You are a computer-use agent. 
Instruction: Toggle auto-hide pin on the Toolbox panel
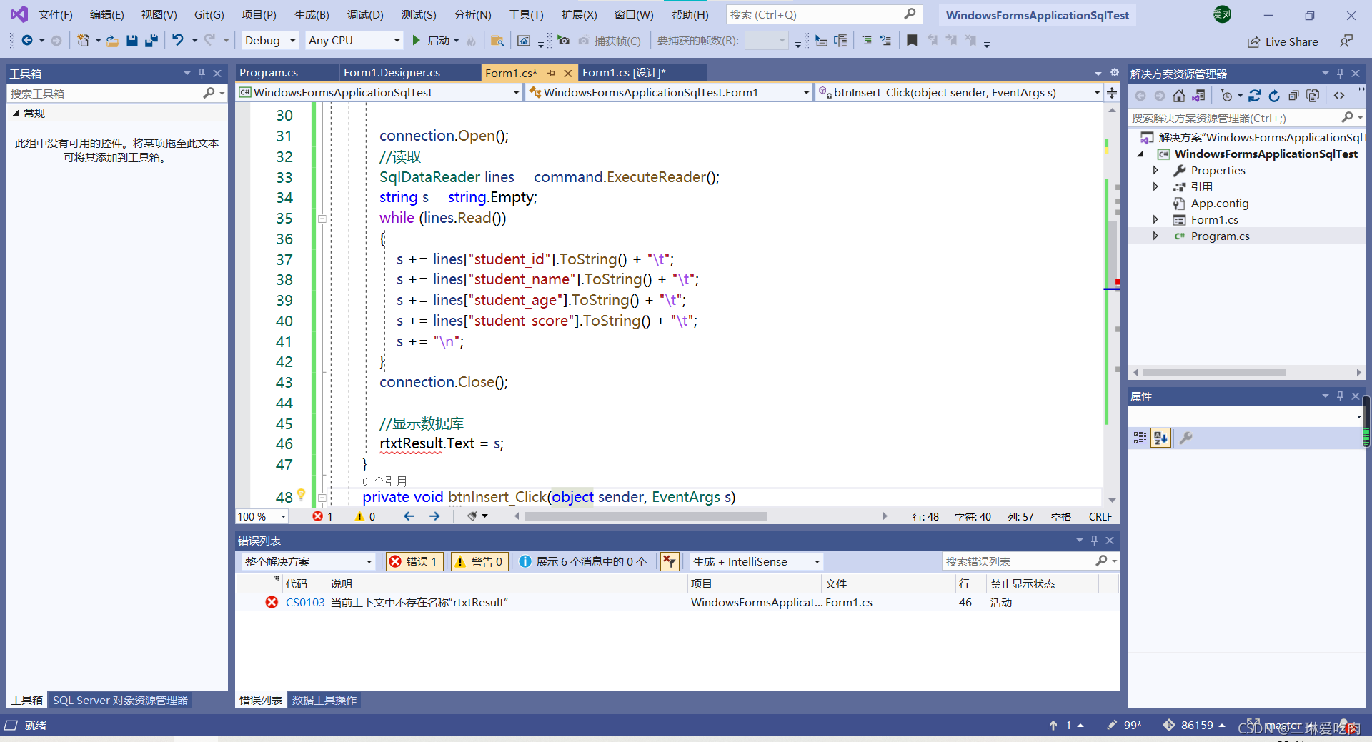point(202,73)
